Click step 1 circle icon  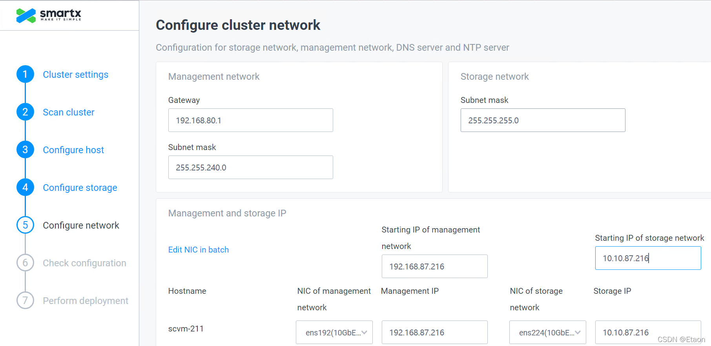tap(25, 74)
